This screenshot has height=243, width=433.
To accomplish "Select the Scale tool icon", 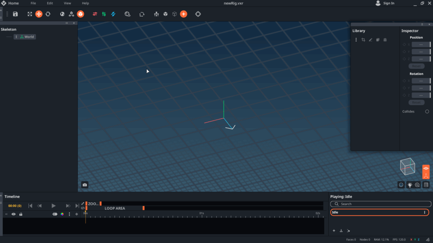I will click(x=30, y=14).
